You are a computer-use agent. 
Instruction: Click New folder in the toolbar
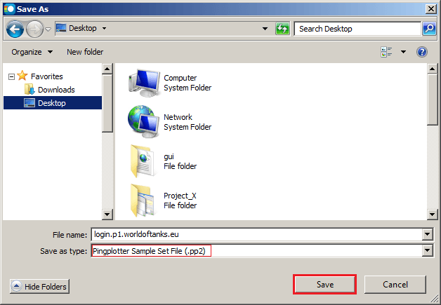point(85,52)
